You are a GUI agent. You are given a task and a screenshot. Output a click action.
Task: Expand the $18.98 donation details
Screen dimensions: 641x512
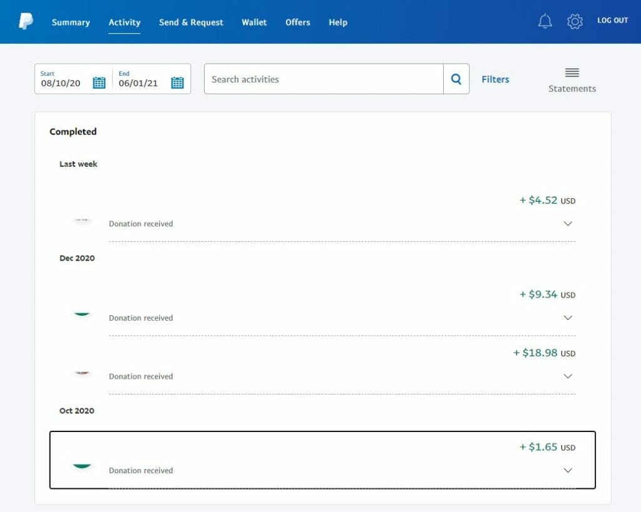[568, 376]
